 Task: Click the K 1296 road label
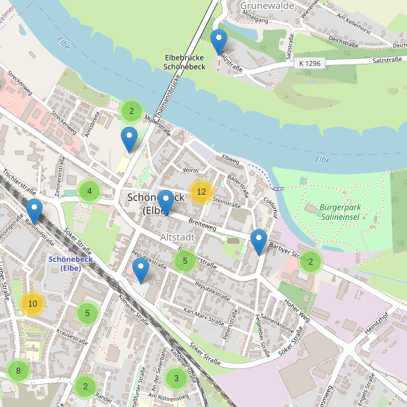[x=310, y=63]
